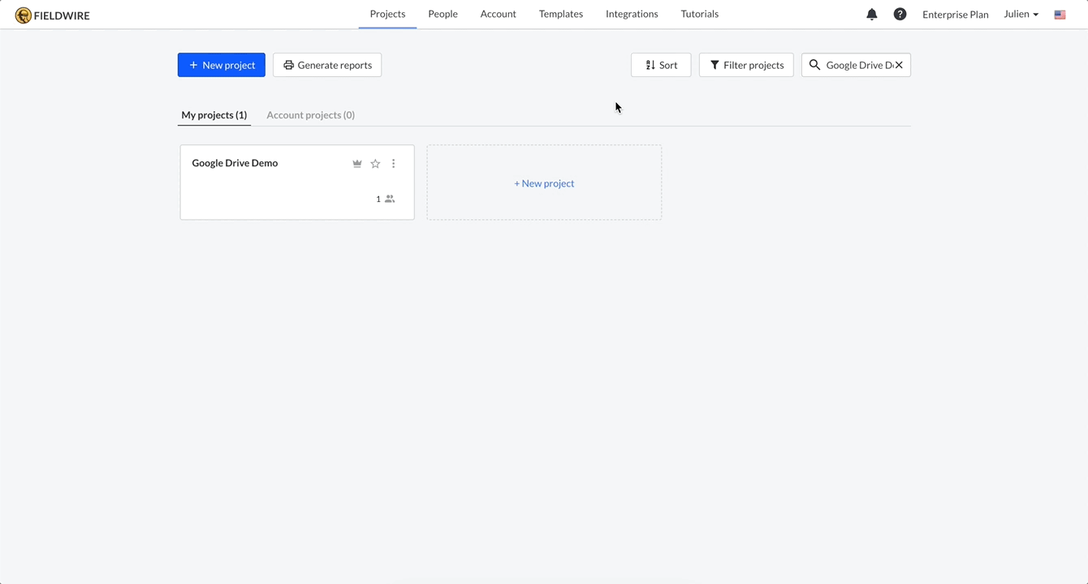The image size is (1088, 584).
Task: Click the Sort icon with arrows
Action: [x=650, y=65]
